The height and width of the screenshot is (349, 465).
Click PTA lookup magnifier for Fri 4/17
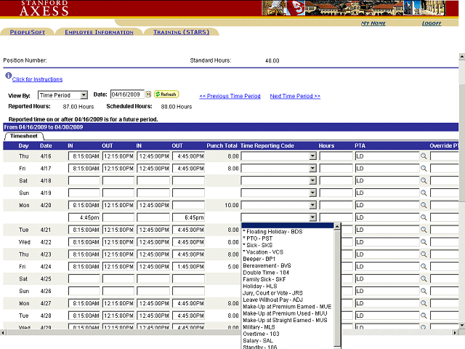[424, 169]
